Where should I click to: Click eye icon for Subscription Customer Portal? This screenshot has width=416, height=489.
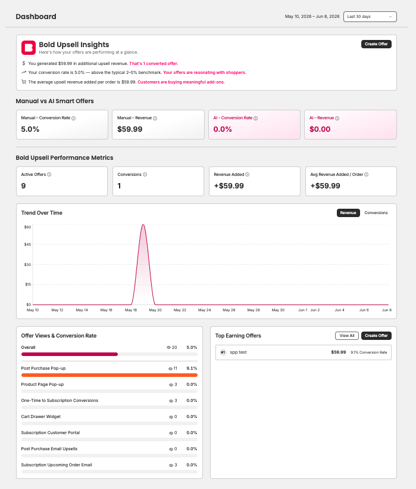171,433
